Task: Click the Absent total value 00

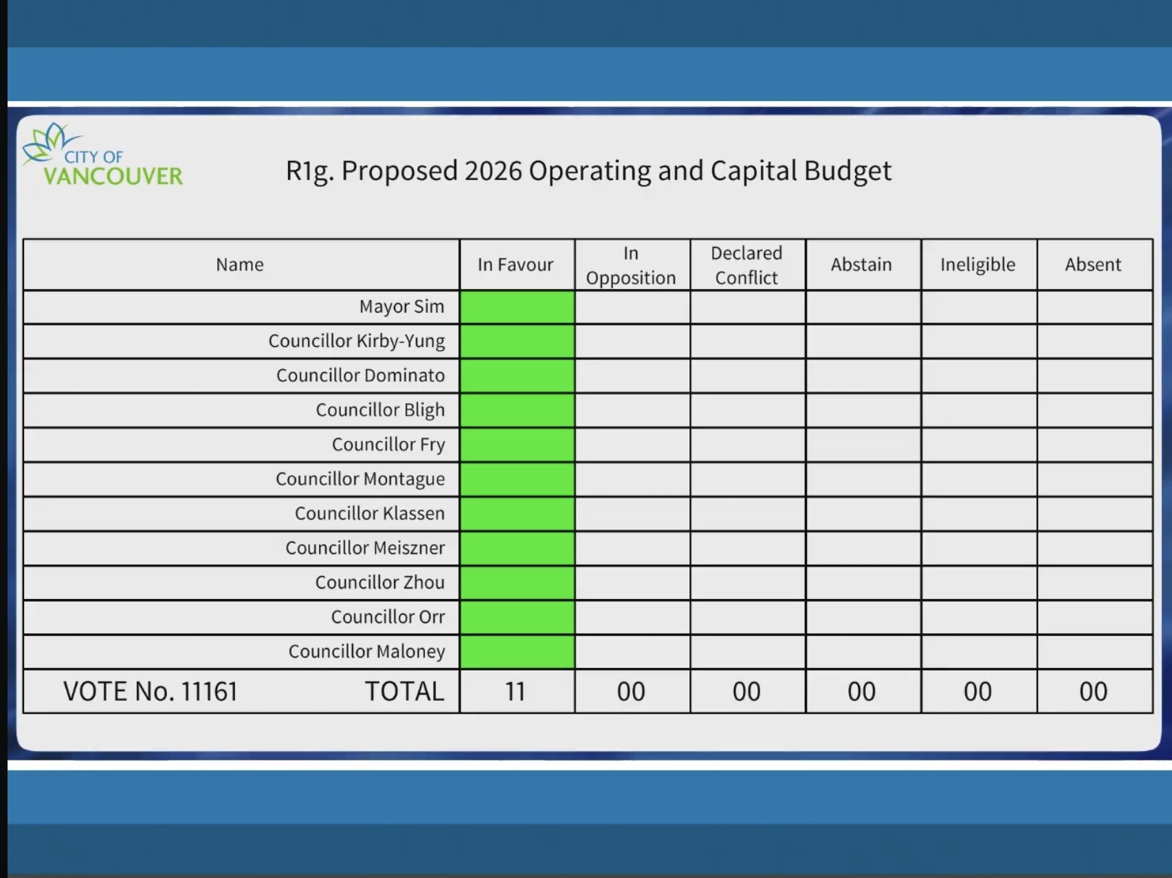Action: [x=1093, y=692]
